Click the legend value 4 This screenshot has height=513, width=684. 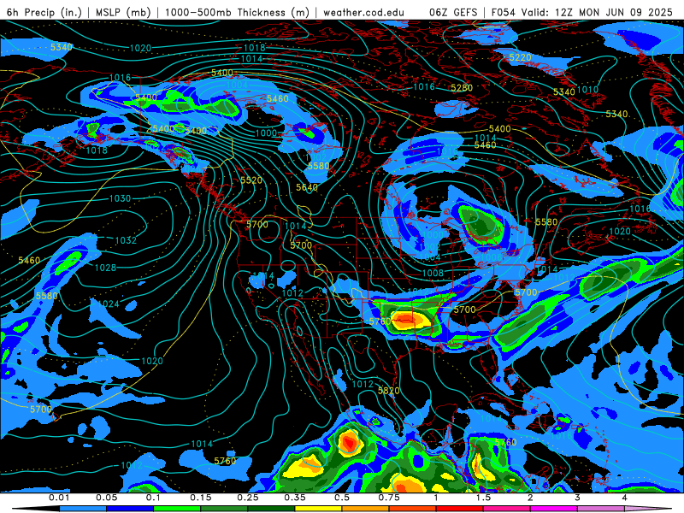[625, 498]
